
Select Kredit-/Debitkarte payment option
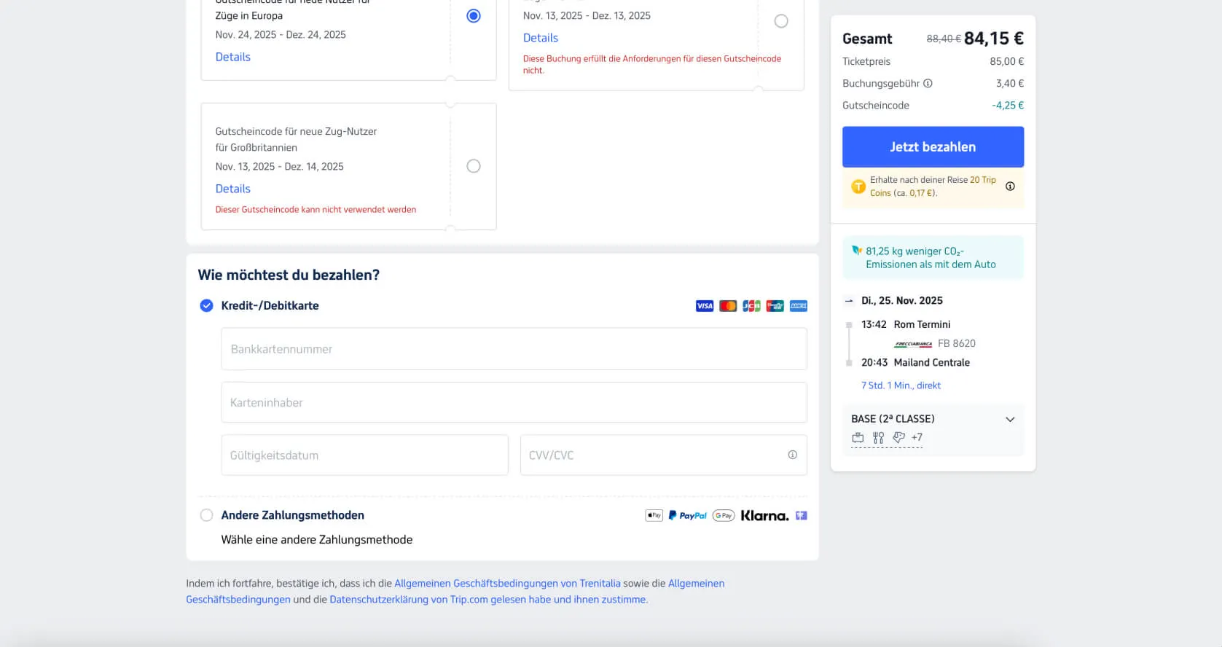(206, 305)
